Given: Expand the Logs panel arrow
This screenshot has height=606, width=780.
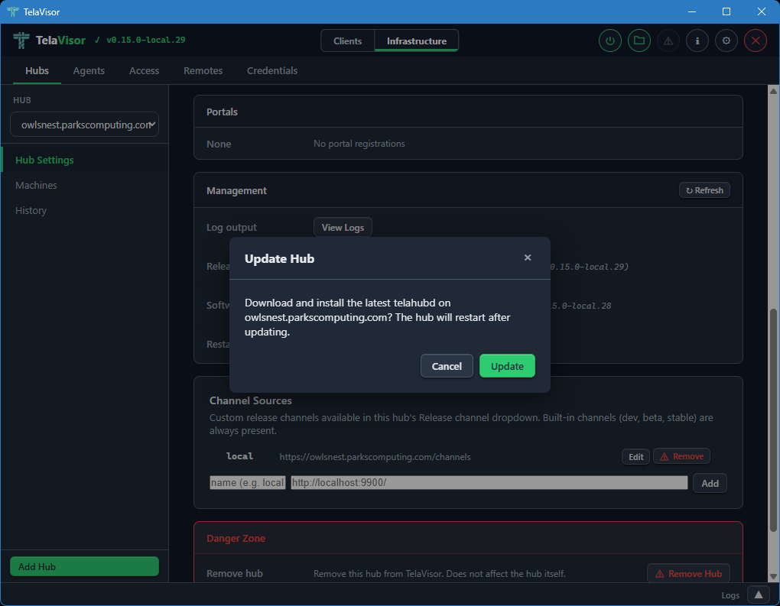Looking at the screenshot, I should 758,595.
